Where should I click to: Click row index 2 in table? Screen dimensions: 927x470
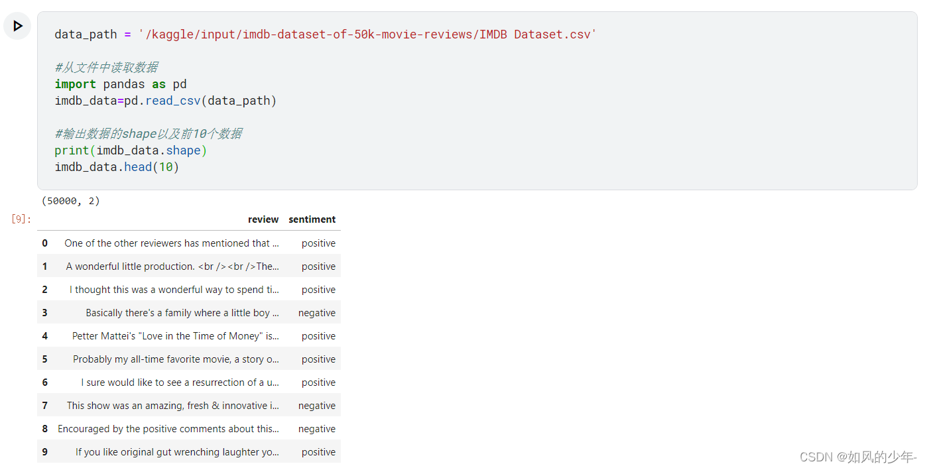click(45, 290)
